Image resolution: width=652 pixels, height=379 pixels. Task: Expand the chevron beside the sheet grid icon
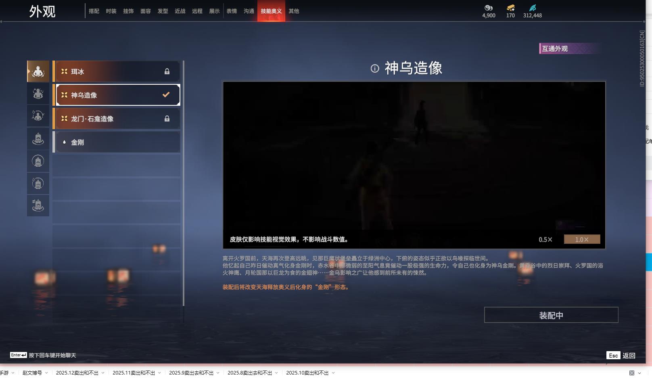(639, 373)
